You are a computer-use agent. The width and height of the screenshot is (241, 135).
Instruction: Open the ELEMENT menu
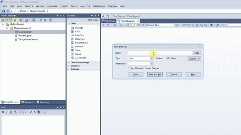(x=64, y=6)
